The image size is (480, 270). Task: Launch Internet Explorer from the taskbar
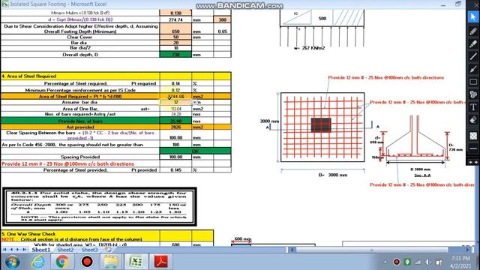[38, 262]
